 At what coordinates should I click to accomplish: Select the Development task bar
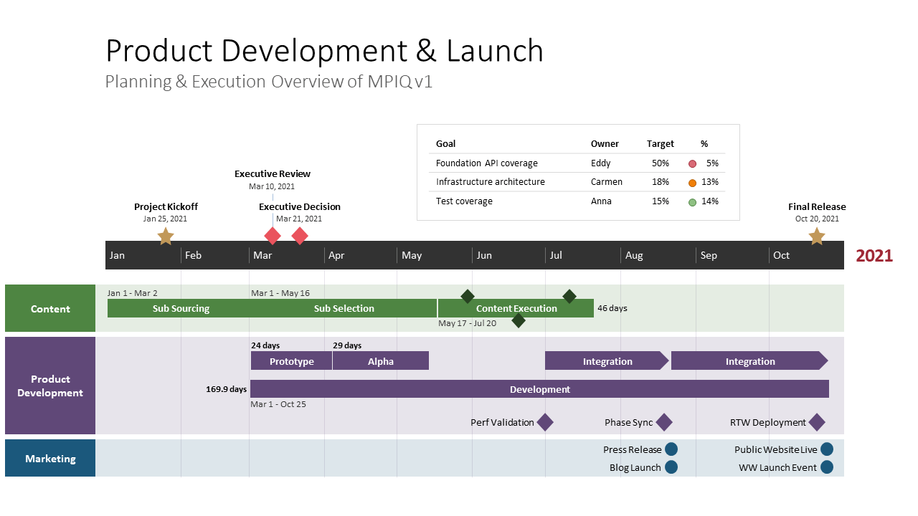click(x=540, y=388)
